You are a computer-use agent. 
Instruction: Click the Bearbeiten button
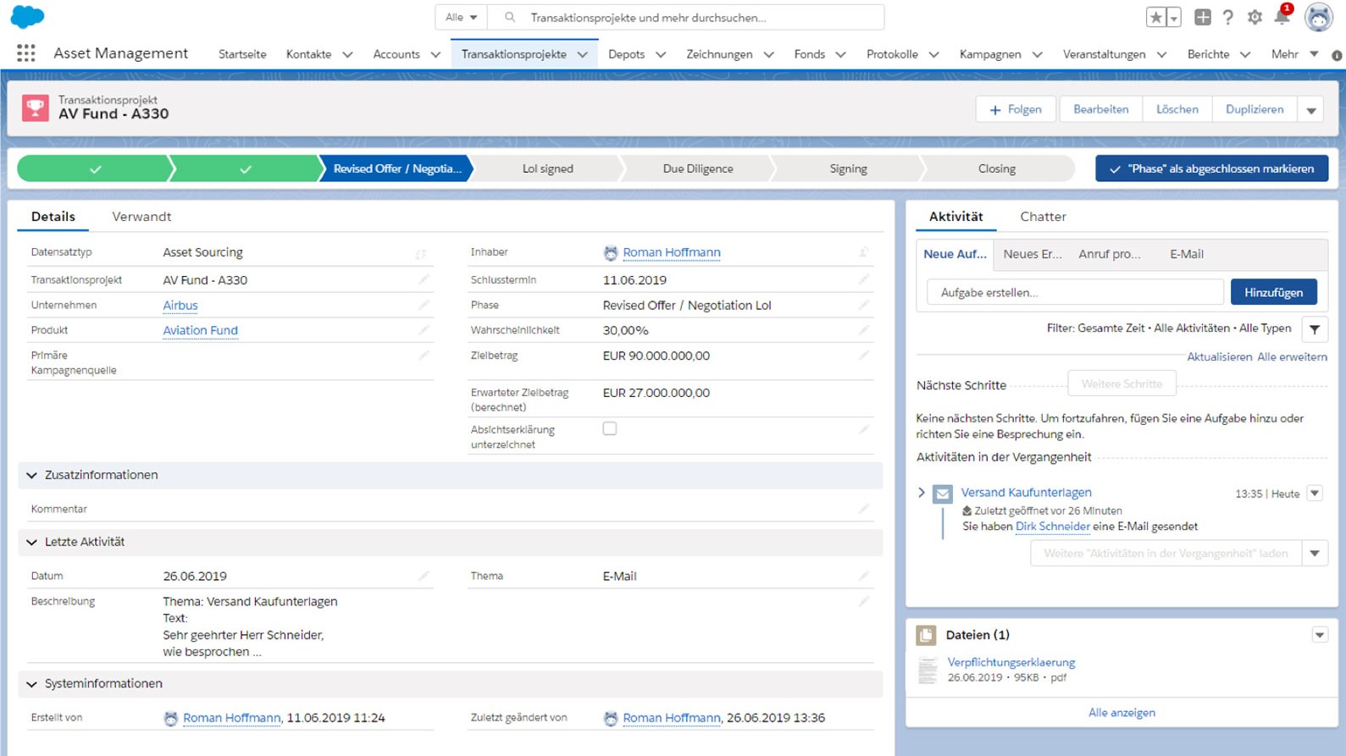click(1100, 110)
